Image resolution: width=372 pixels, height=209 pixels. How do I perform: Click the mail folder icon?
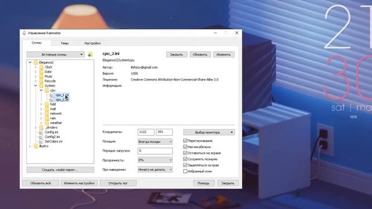[47, 109]
